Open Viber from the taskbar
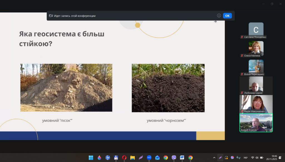The image size is (285, 162). coord(174,158)
